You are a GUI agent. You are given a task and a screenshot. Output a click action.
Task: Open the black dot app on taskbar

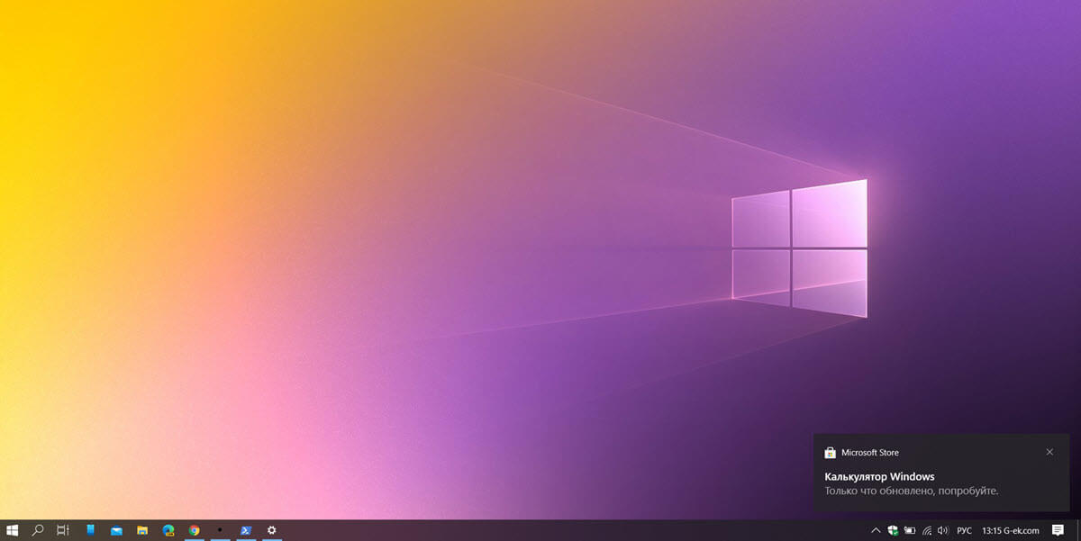pyautogui.click(x=221, y=530)
